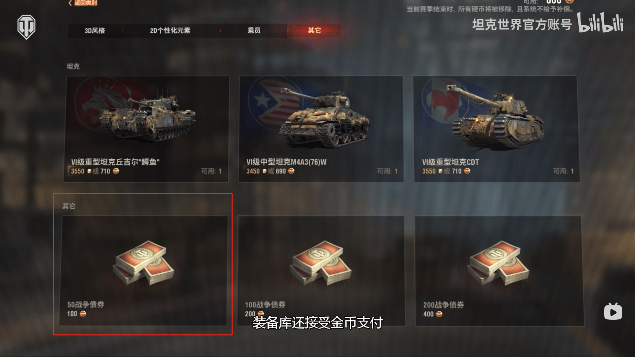Go back via 返回类别 link
Viewport: 635px width, 357px height.
pos(83,3)
